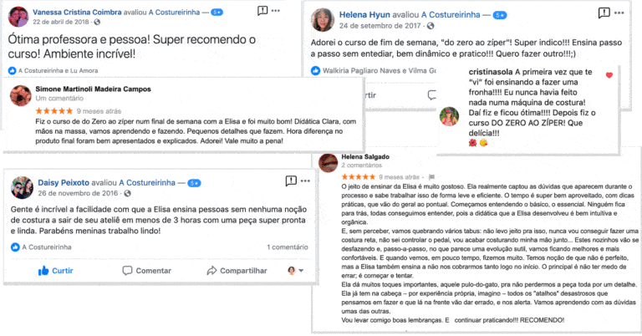Open the three-dots menu on Vanessa's review
The width and height of the screenshot is (642, 336).
click(276, 11)
